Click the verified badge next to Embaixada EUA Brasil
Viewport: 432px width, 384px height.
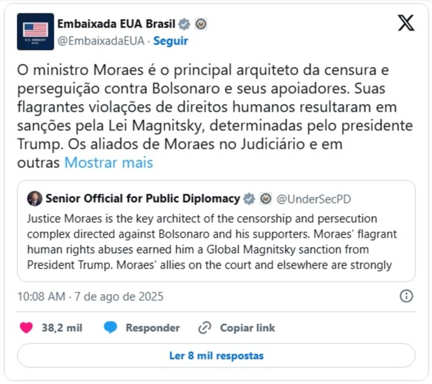point(184,24)
